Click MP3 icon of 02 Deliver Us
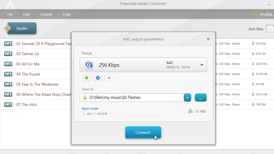 [x=8, y=54]
